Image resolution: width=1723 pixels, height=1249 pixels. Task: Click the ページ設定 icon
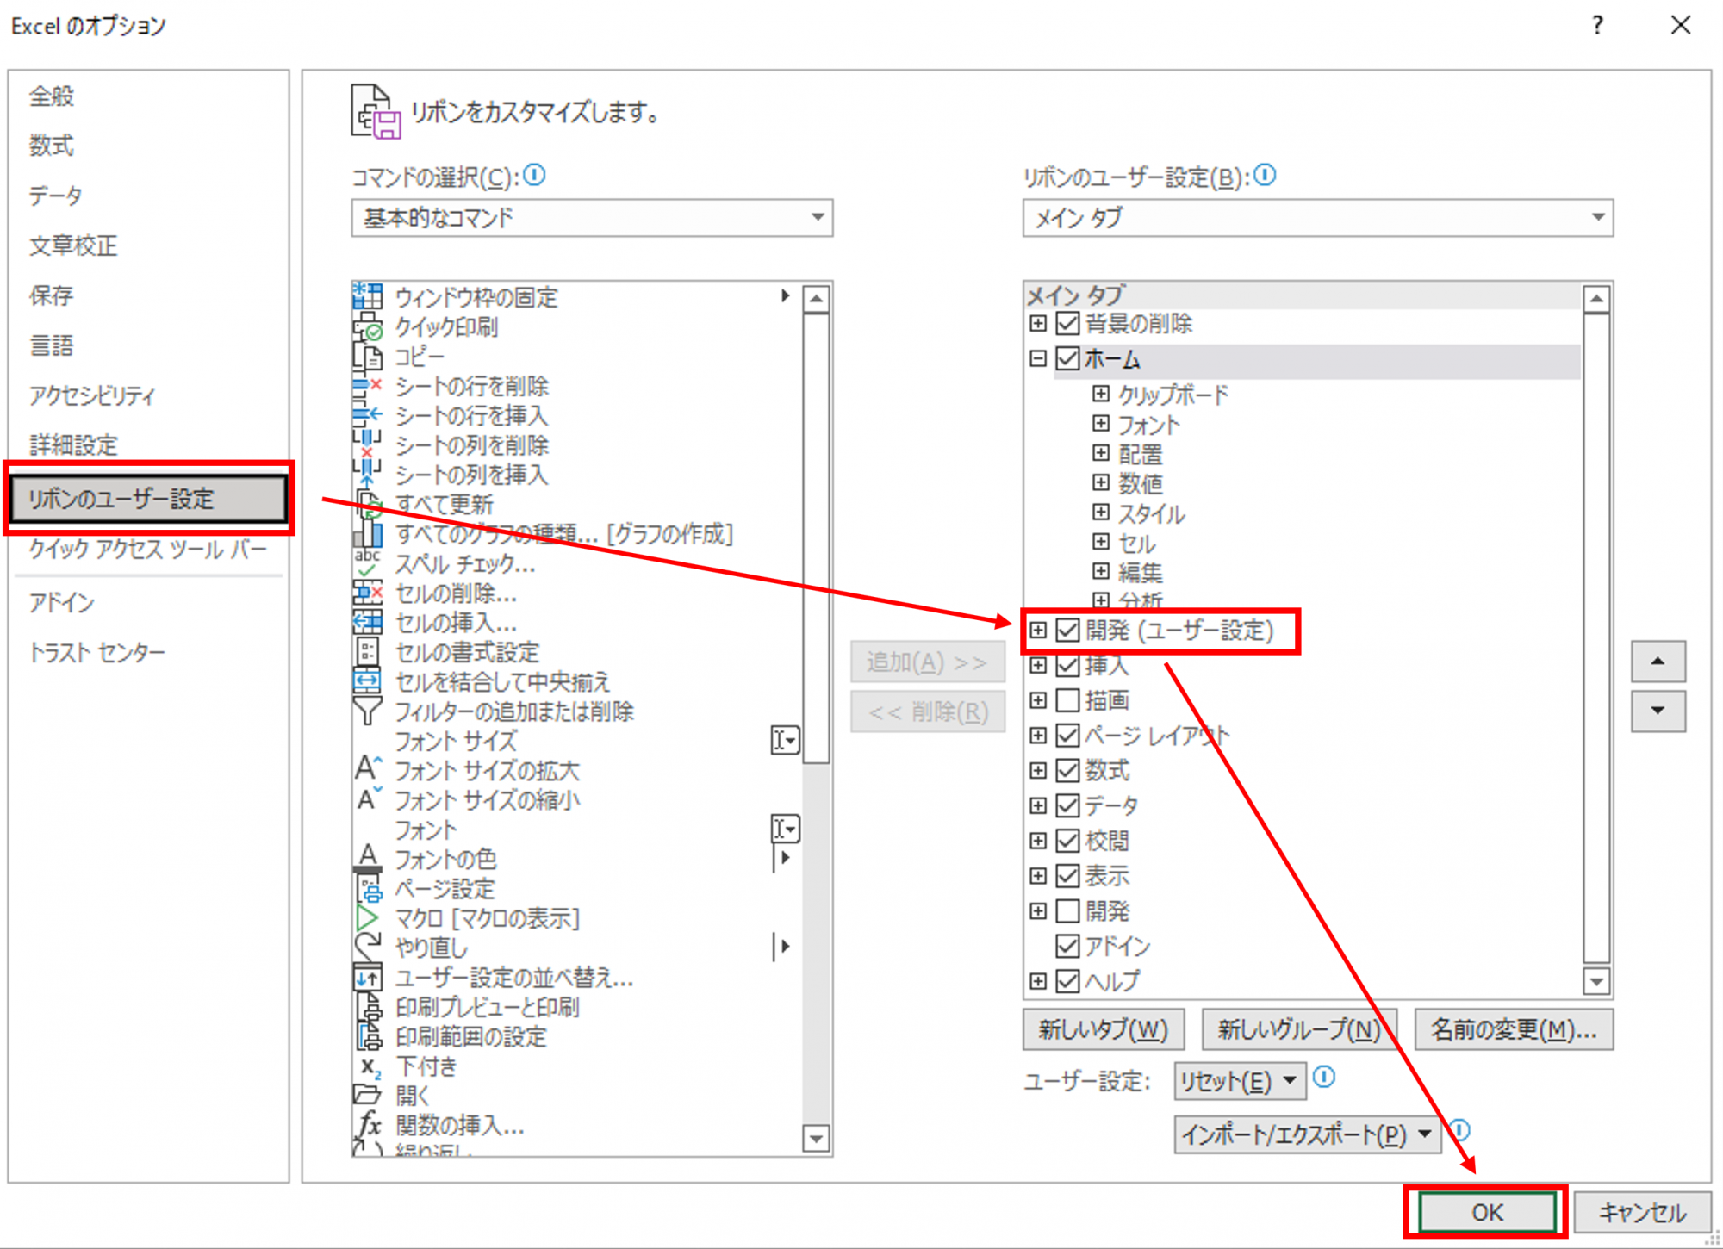(368, 888)
